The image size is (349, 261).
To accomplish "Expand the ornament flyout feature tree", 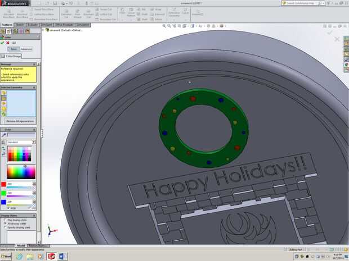I will (x=43, y=30).
